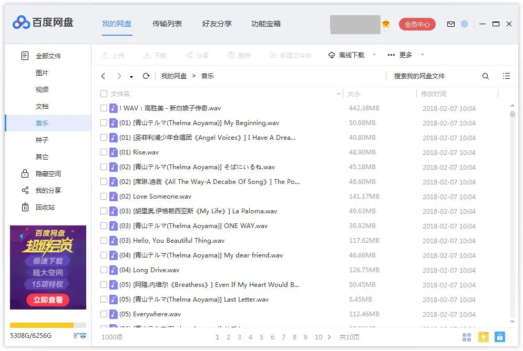Viewport: 523px width, 351px height.
Task: Go forward with the right arrow
Action: click(119, 76)
